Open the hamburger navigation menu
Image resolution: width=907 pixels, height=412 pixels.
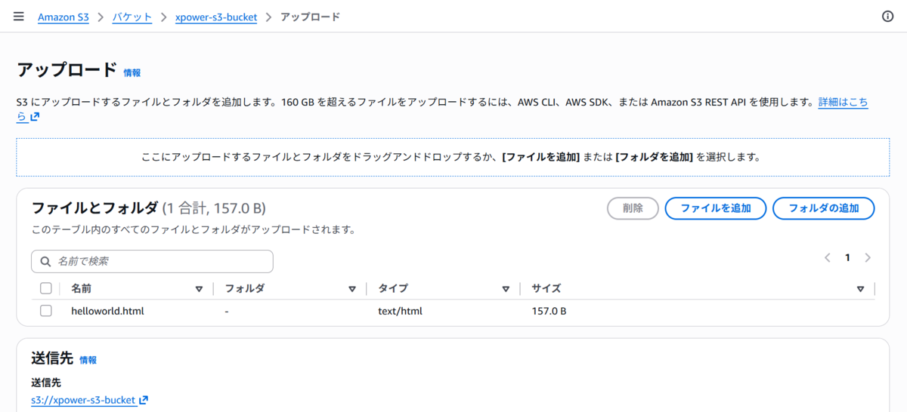click(x=19, y=17)
